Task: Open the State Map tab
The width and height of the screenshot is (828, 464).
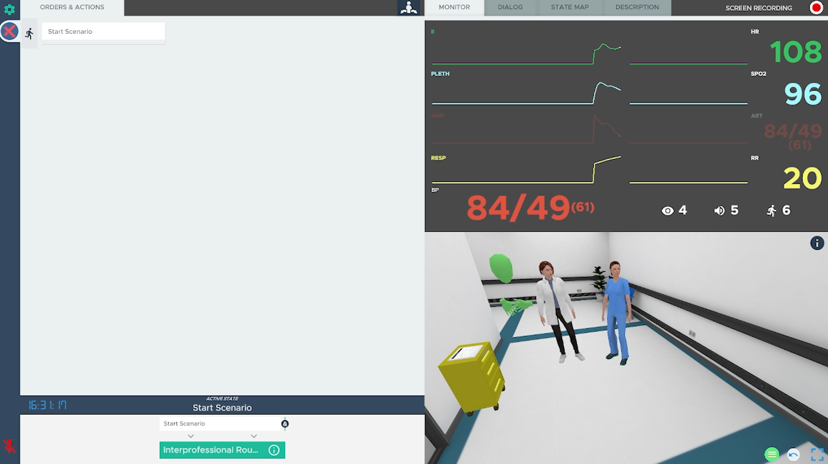Action: point(569,8)
